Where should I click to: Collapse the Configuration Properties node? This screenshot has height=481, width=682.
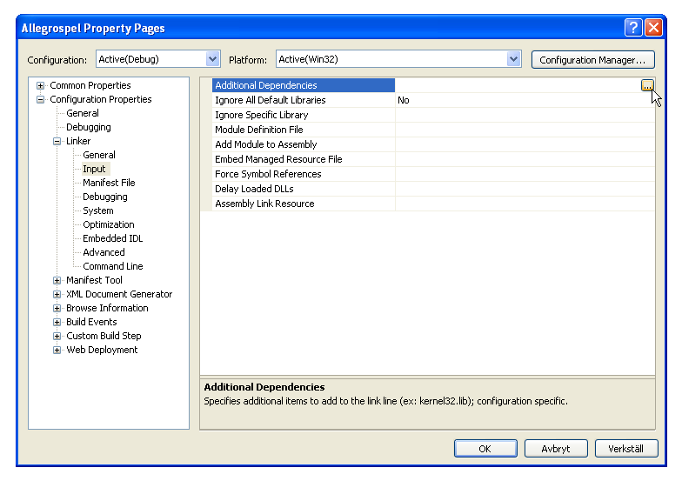pos(40,99)
